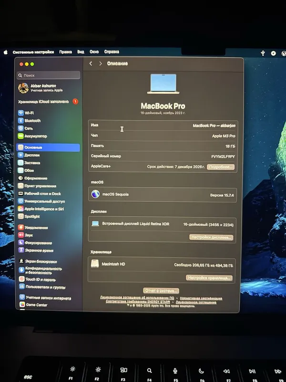The image size is (286, 382).
Task: Select Версия 15.7.4 text
Action: tap(222, 195)
